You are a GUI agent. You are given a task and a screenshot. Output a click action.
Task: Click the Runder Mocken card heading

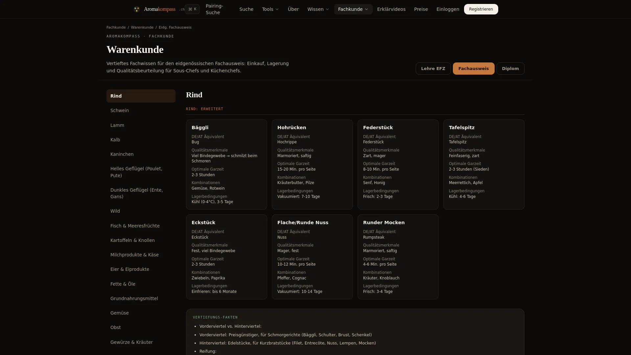pyautogui.click(x=384, y=223)
